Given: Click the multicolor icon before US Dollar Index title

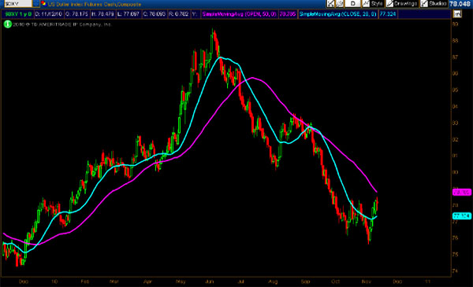Looking at the screenshot, I should pos(43,4).
